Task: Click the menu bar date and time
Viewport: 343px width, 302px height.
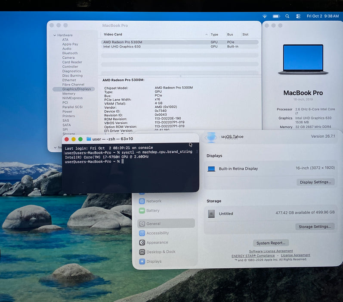Action: (323, 16)
